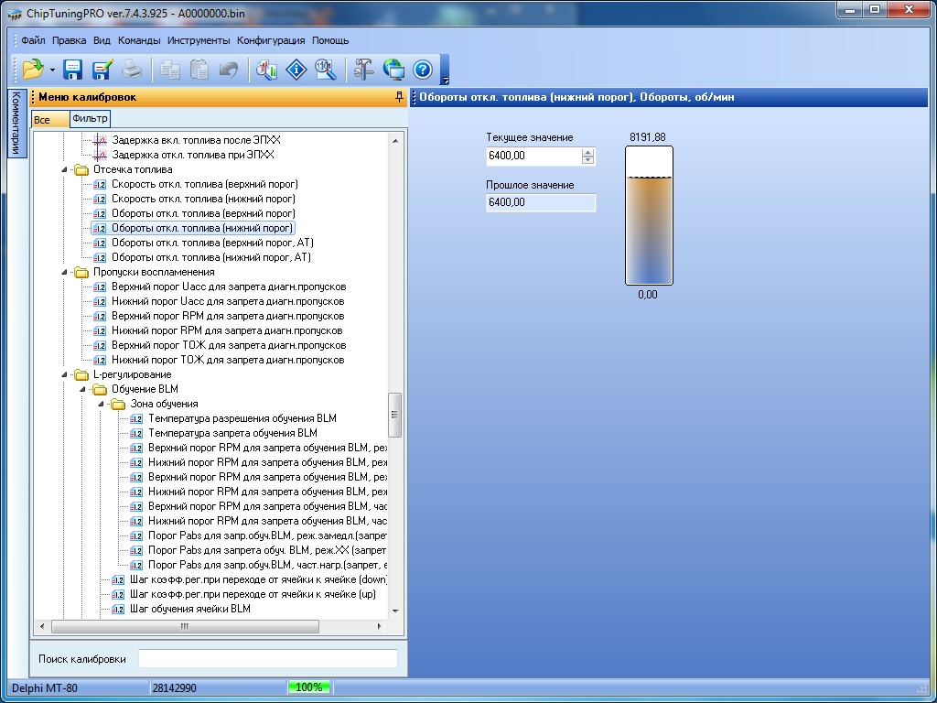Screen dimensions: 937x703
Task: Open the Инструменты menu
Action: [199, 40]
